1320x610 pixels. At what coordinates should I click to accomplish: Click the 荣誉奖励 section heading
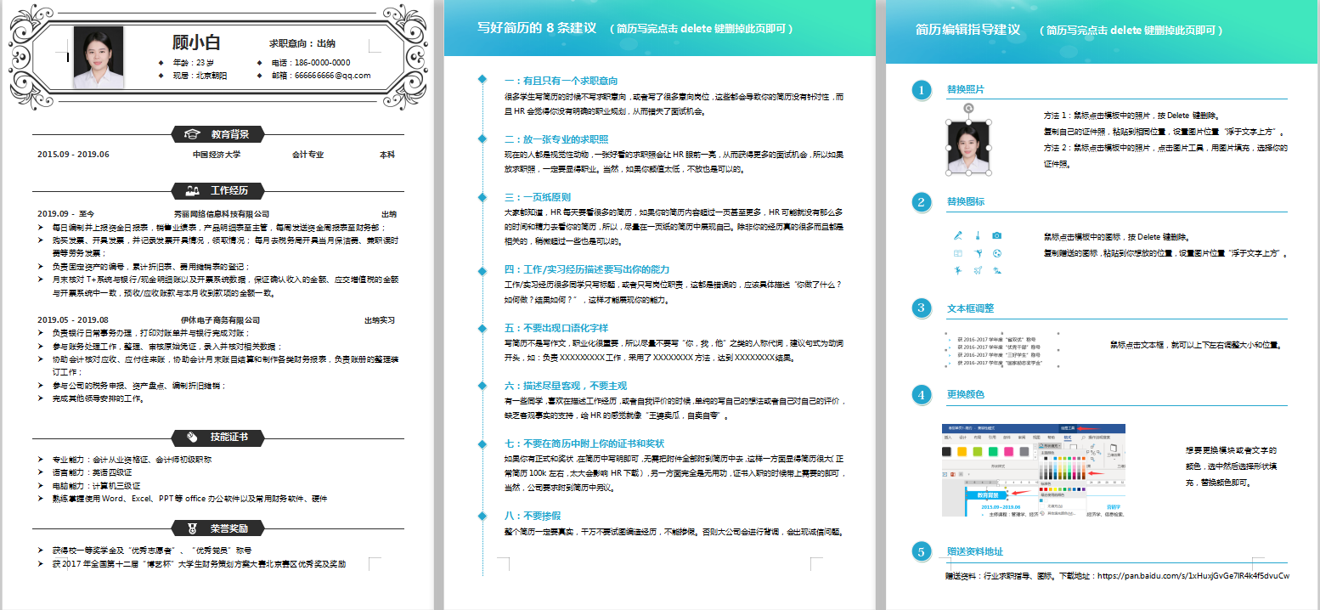(x=230, y=528)
